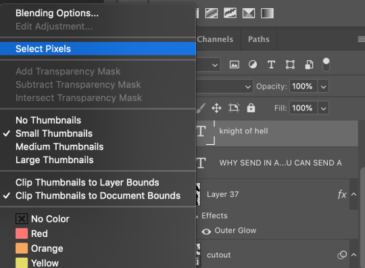Image resolution: width=365 pixels, height=268 pixels.
Task: Collapse the Layer 37 effects list
Action: click(354, 194)
